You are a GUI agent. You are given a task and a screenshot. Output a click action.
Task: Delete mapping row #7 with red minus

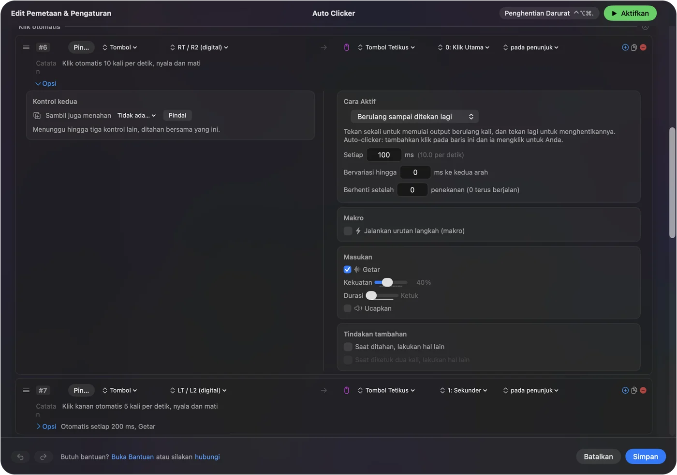click(643, 390)
